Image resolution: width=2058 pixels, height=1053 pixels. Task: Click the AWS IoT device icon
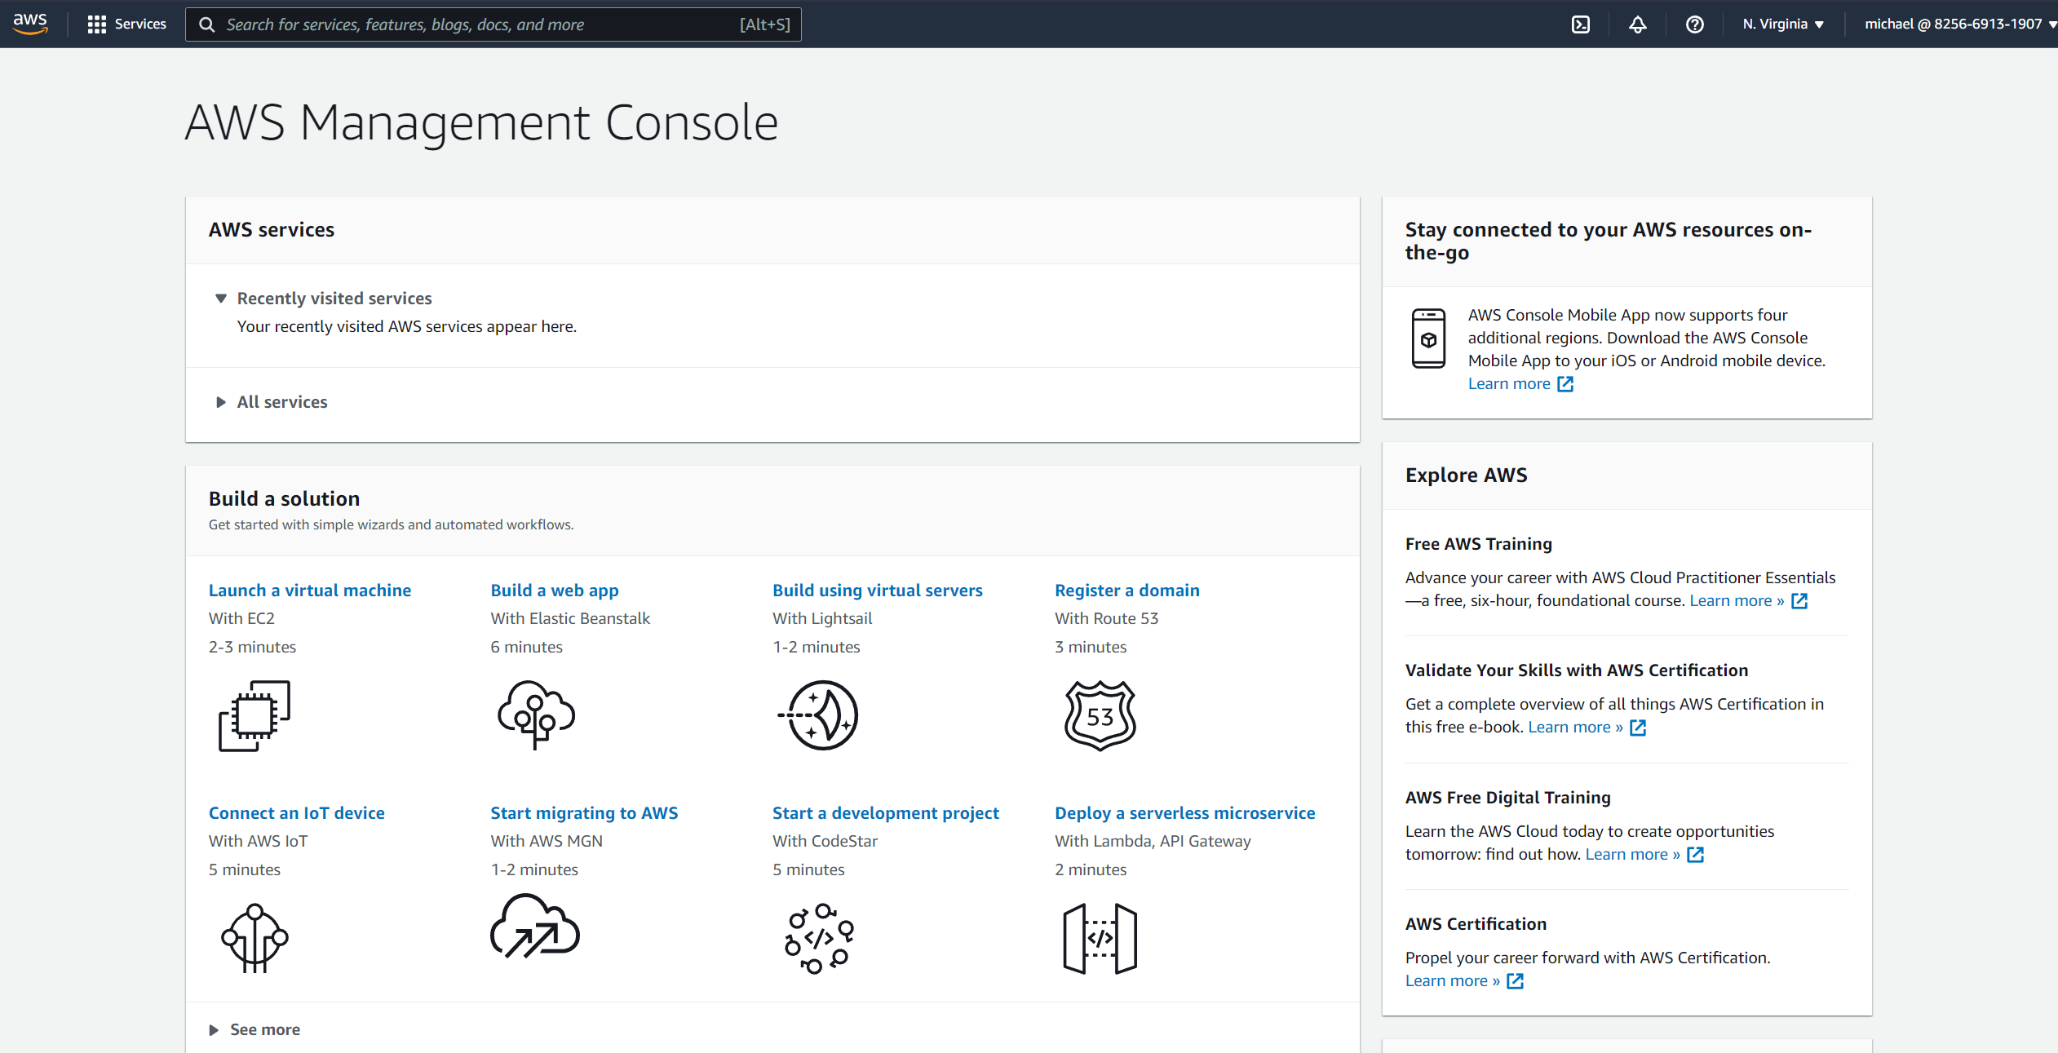(254, 938)
